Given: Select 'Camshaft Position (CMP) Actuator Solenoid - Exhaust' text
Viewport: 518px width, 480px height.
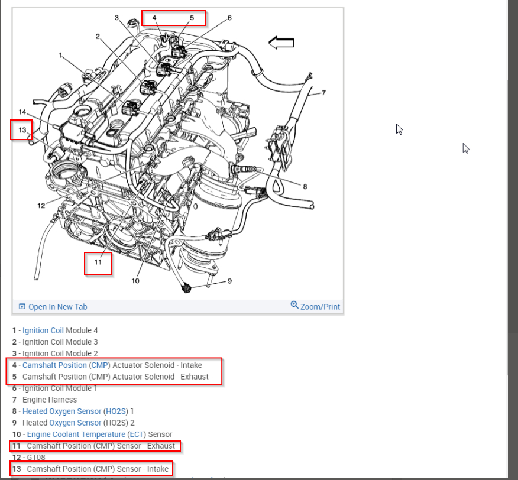Looking at the screenshot, I should coord(115,377).
